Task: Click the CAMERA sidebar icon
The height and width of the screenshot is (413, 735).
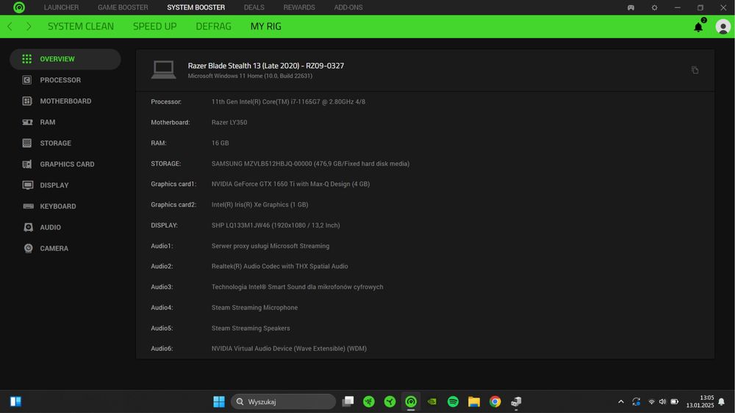Action: pos(28,248)
